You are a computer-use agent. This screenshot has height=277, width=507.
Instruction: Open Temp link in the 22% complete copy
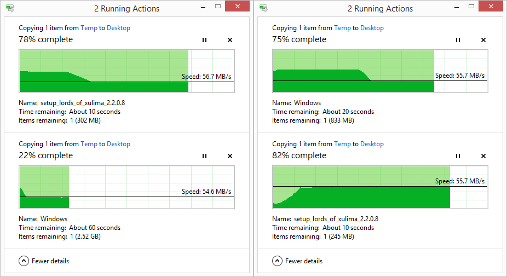(89, 144)
